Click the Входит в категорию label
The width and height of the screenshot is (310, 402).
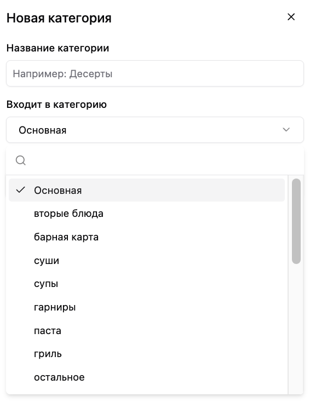click(x=56, y=105)
